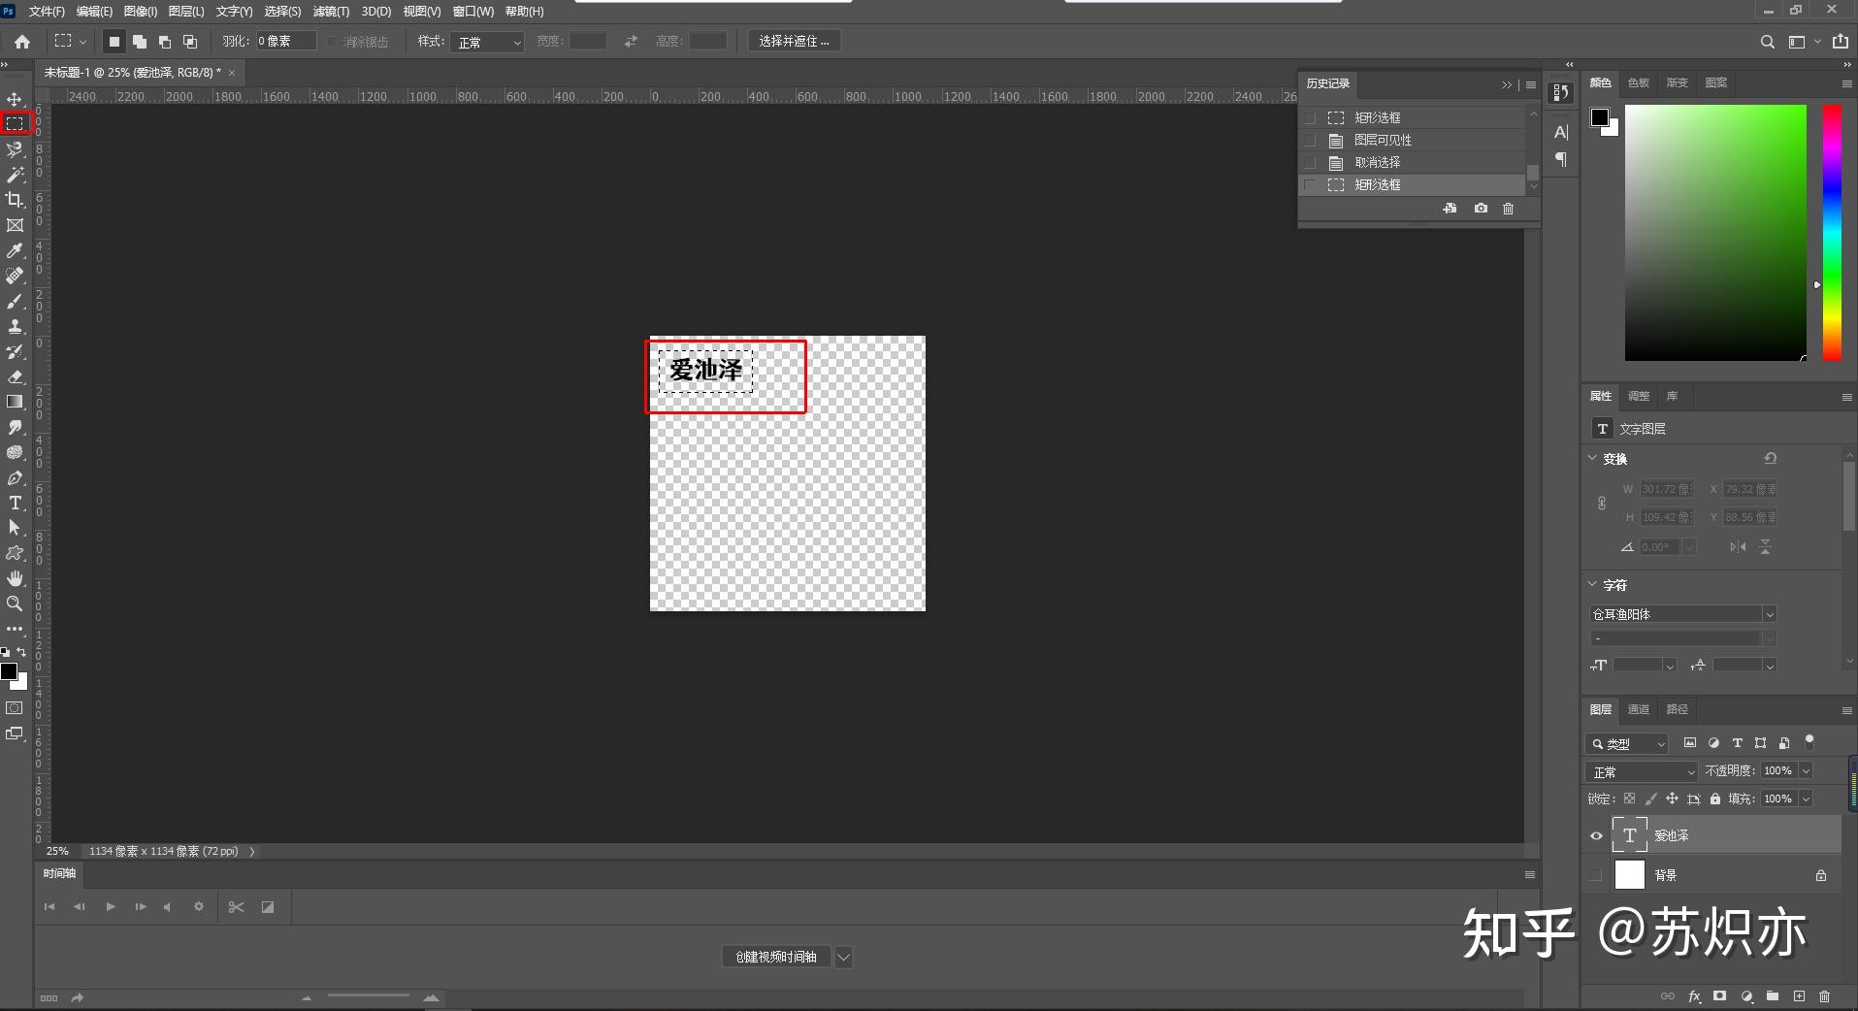This screenshot has width=1858, height=1011.
Task: Click the hue slider strip
Action: [x=1832, y=233]
